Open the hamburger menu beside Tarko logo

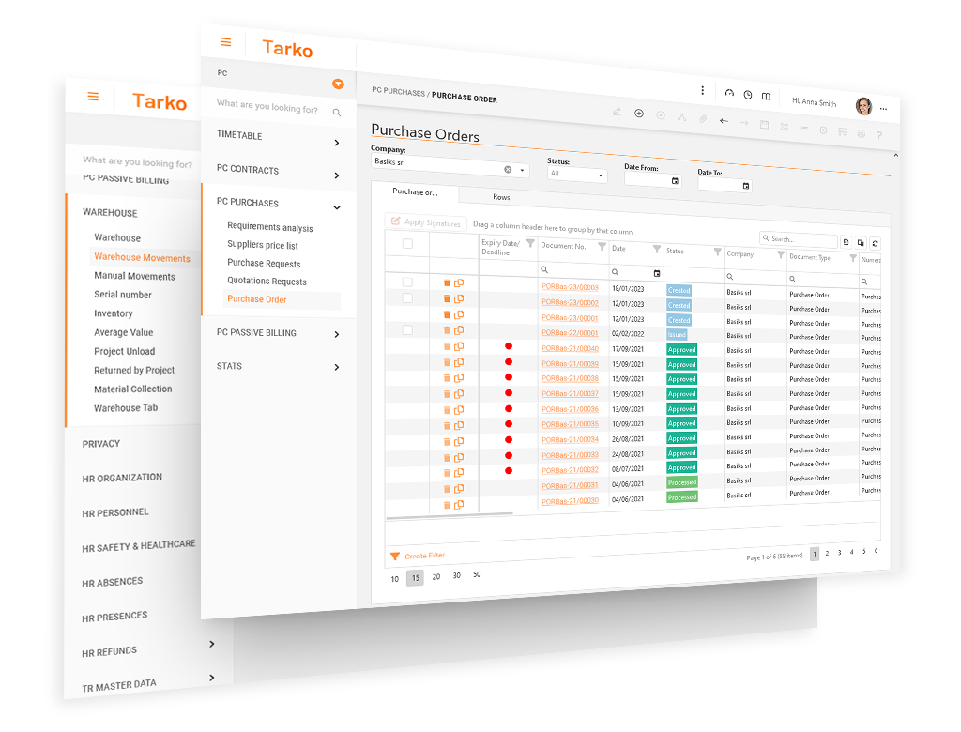pyautogui.click(x=225, y=42)
